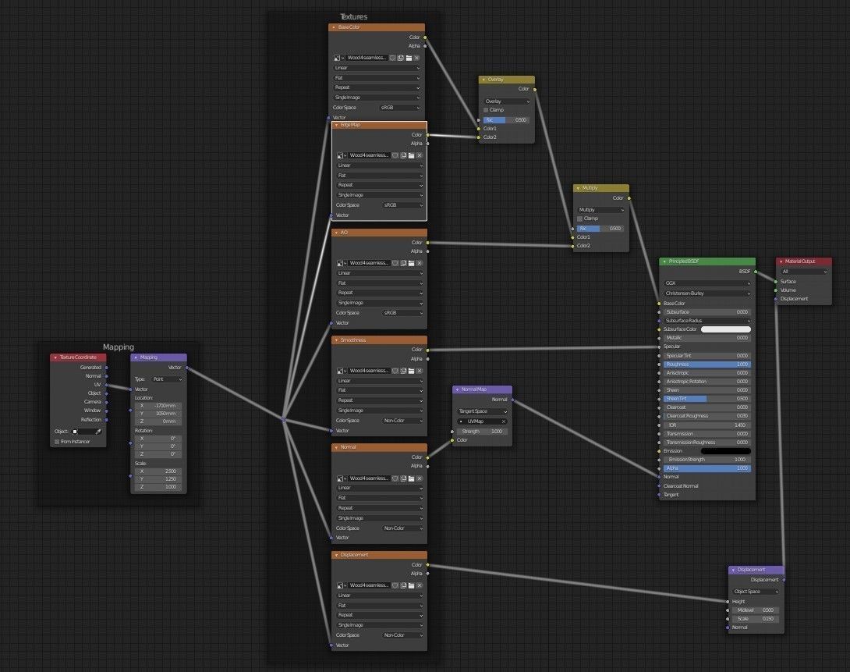Duplicate image datablock in Smoothness node
Screen dimensions: 850x672
click(x=403, y=371)
